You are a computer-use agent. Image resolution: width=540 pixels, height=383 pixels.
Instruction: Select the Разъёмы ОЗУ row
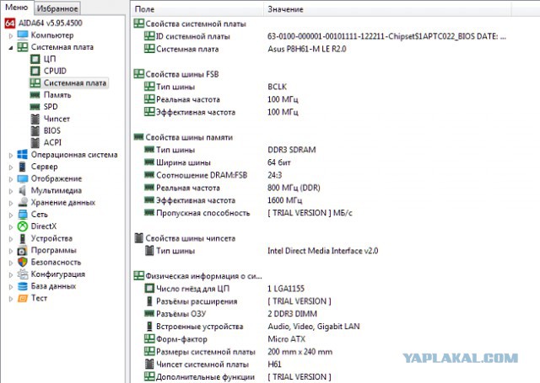coord(230,314)
